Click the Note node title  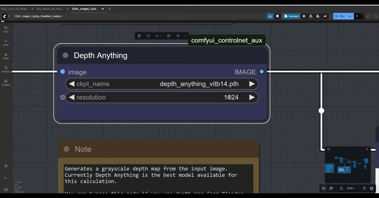click(x=83, y=149)
